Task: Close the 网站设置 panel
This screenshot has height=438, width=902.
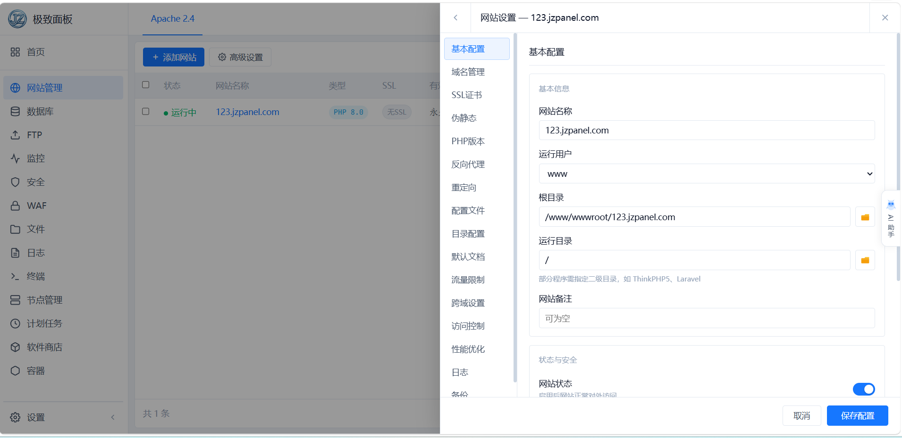Action: point(885,17)
